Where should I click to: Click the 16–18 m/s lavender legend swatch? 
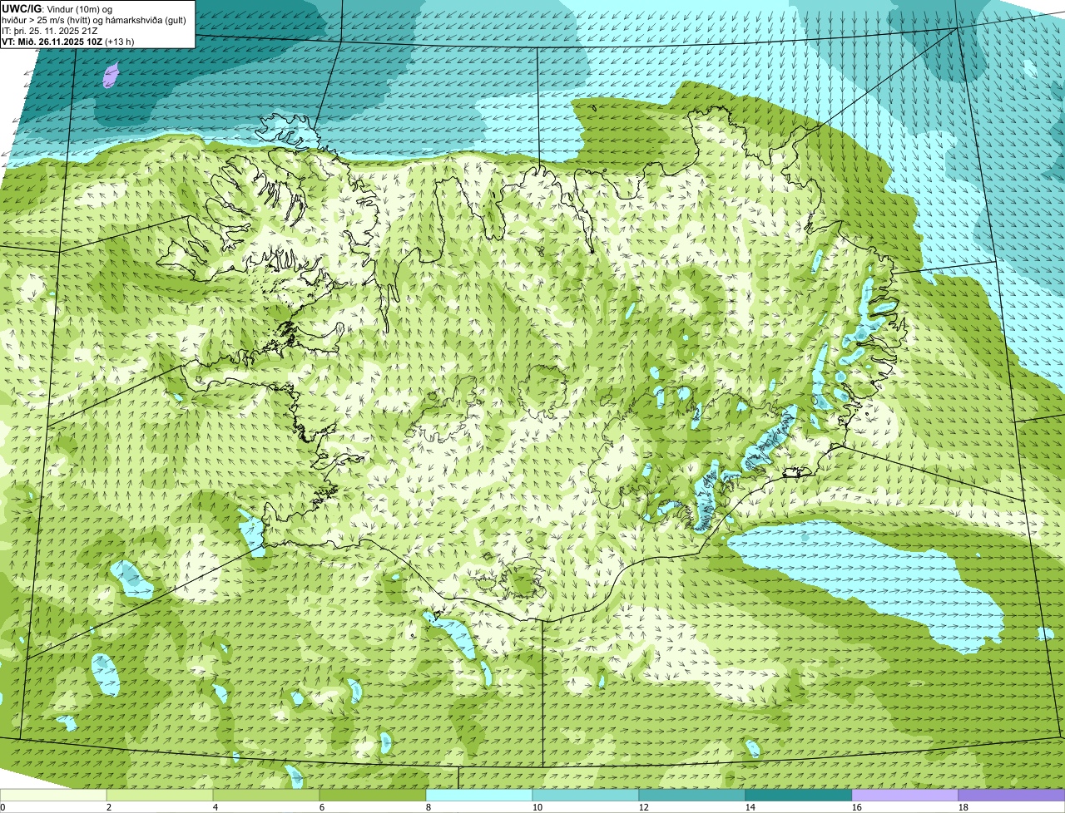pos(905,795)
